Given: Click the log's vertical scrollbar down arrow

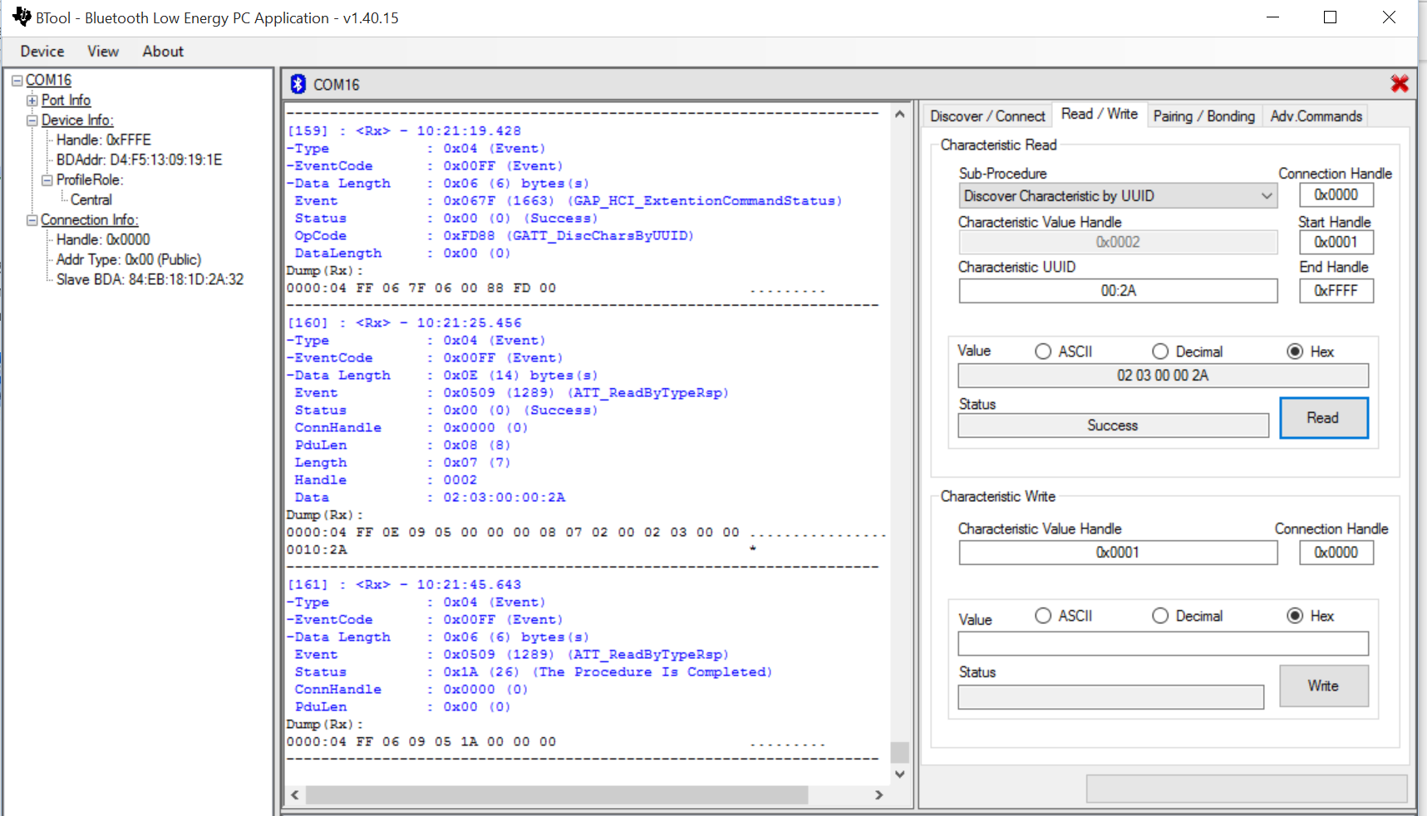Looking at the screenshot, I should click(x=899, y=774).
